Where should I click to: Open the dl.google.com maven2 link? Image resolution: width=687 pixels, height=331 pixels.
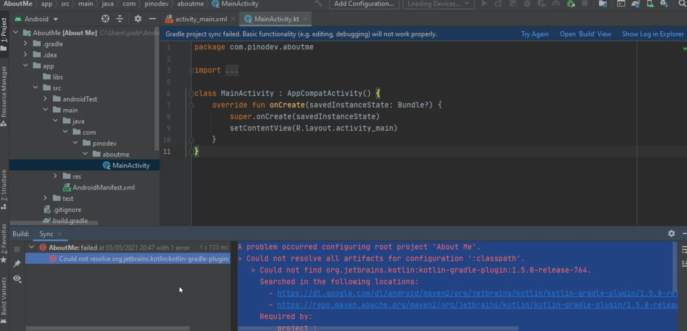477,293
